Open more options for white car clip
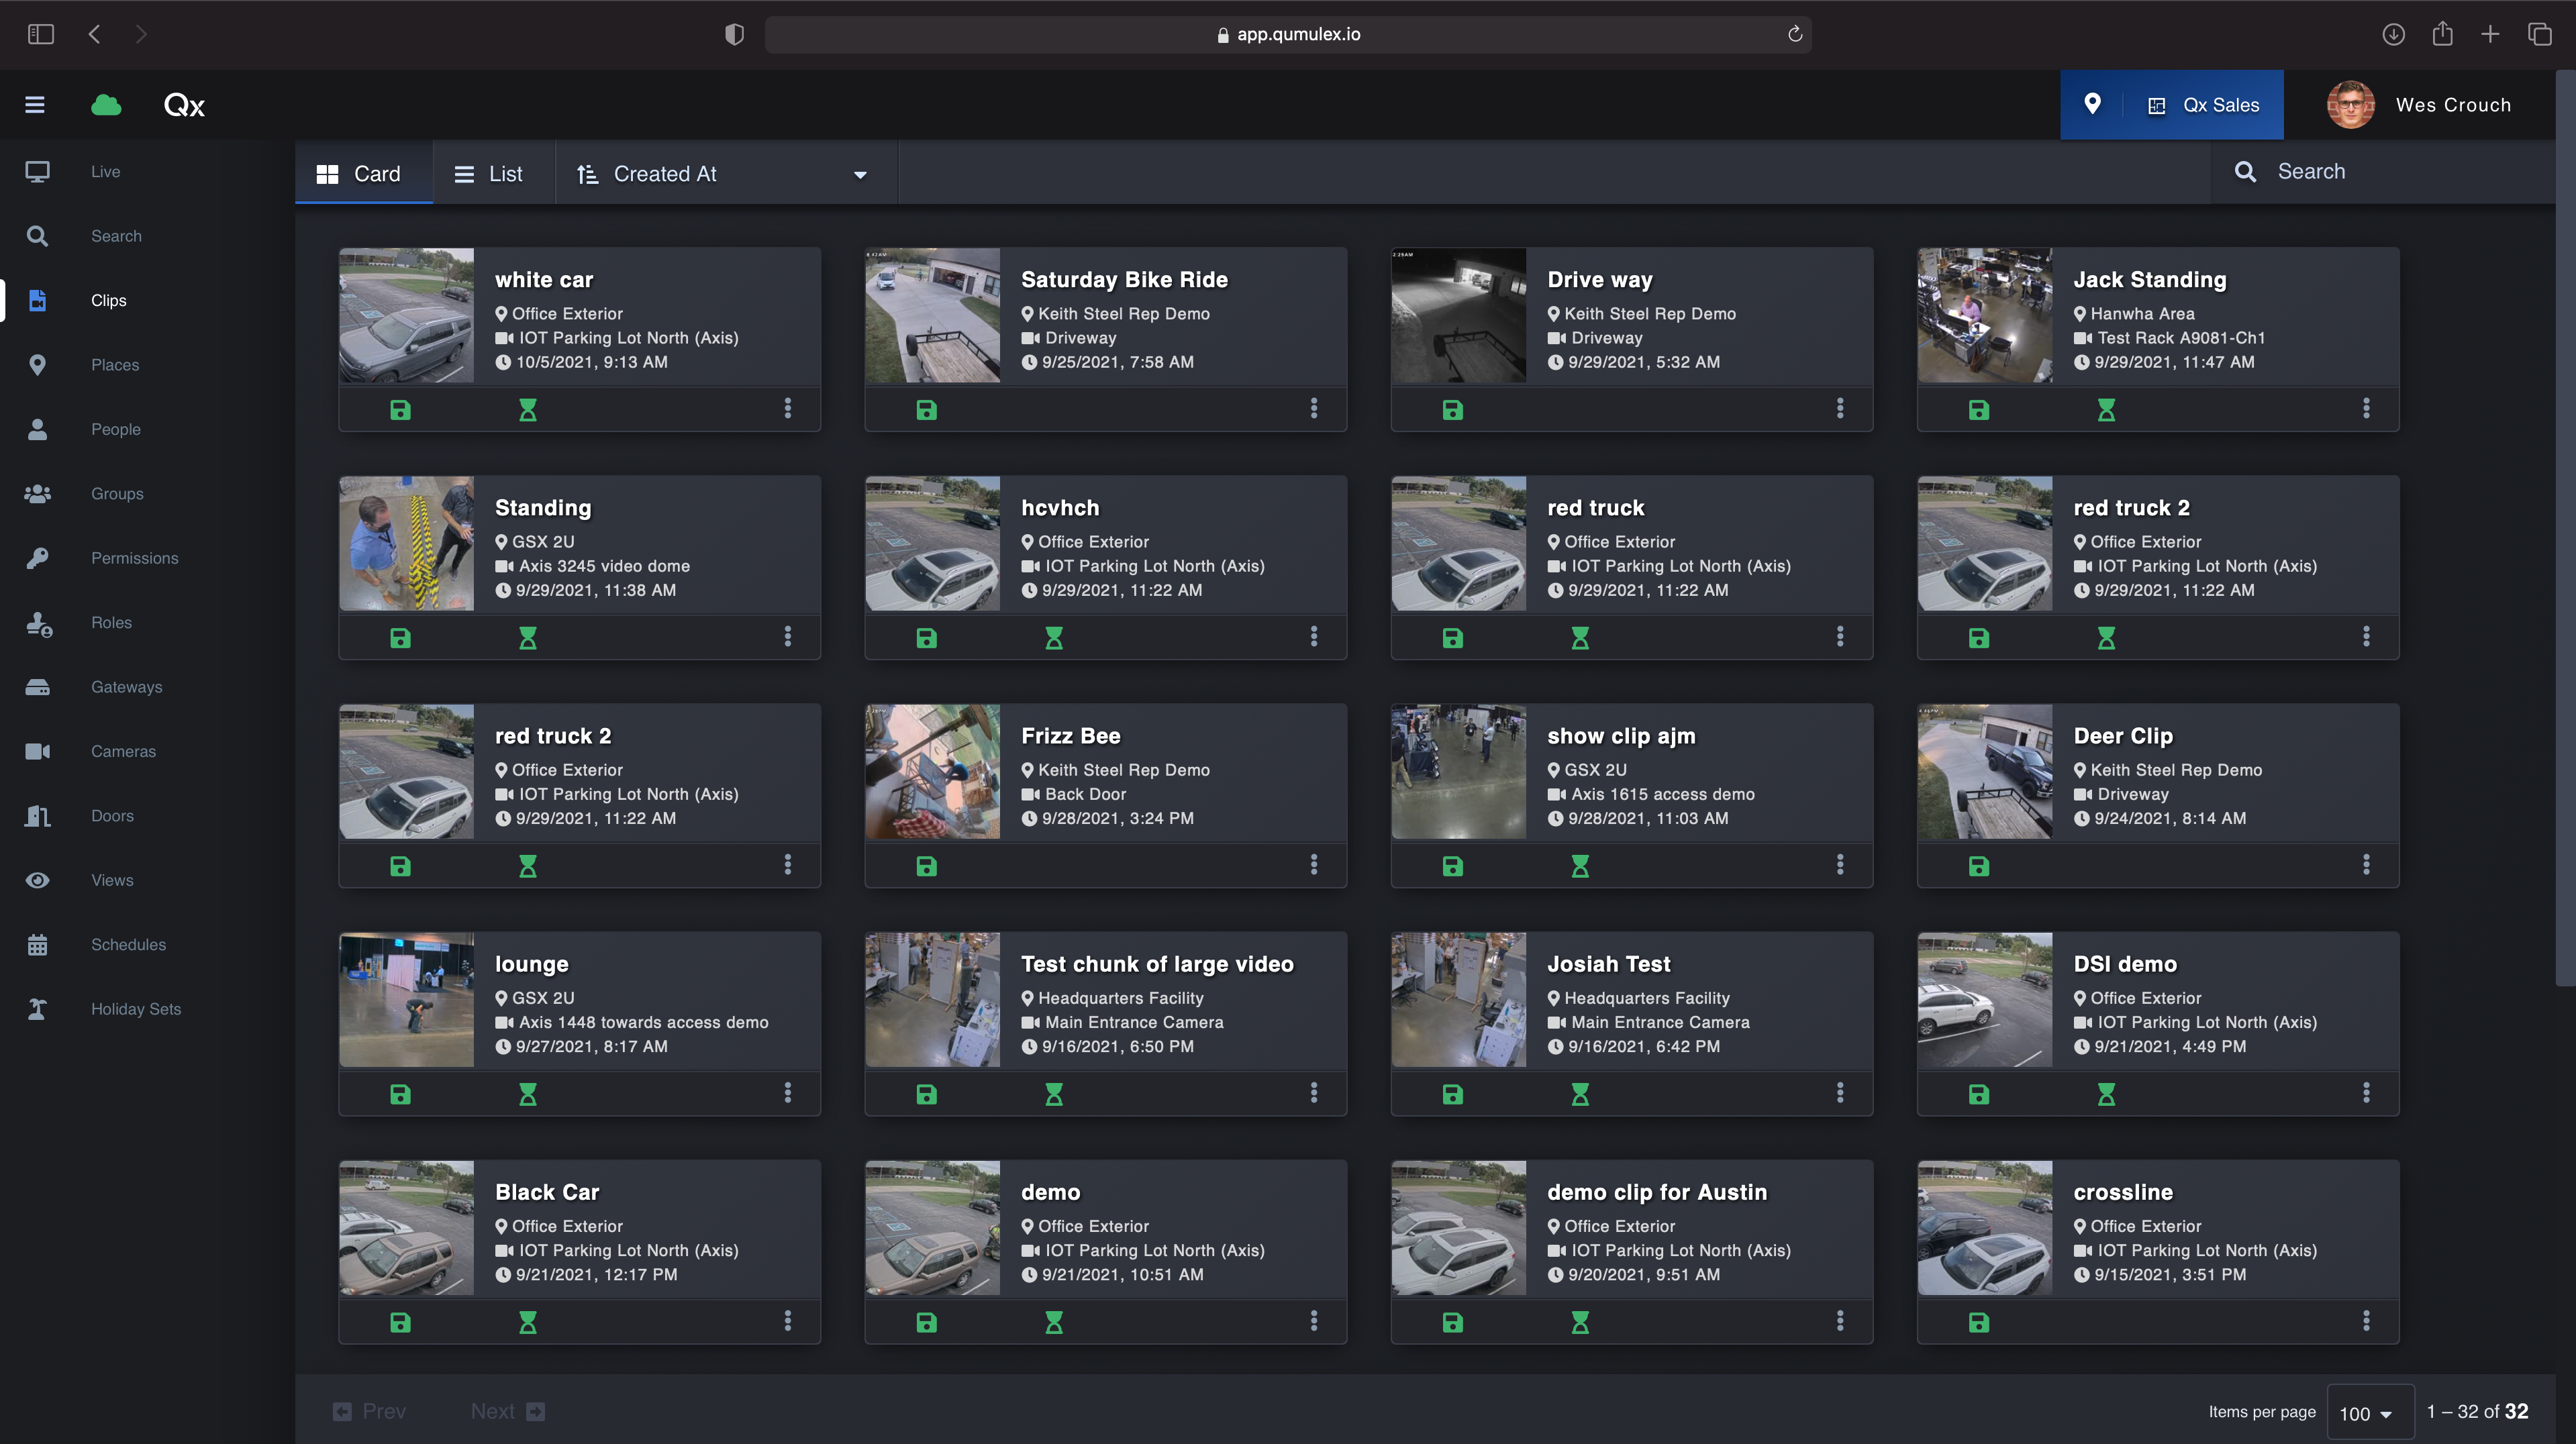This screenshot has height=1444, width=2576. click(788, 408)
